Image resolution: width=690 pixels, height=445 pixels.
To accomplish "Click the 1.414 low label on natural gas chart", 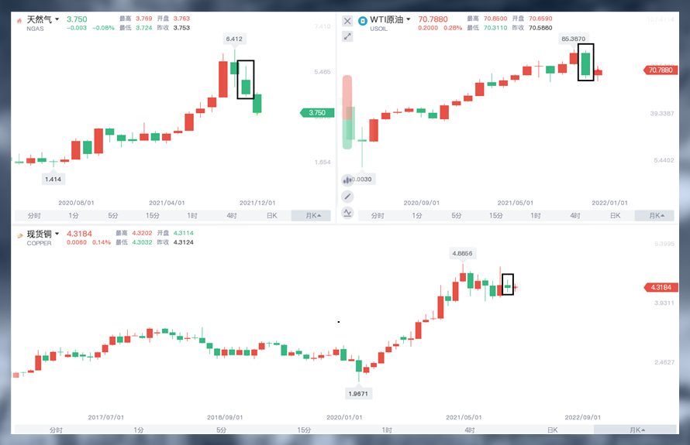I will pyautogui.click(x=53, y=180).
